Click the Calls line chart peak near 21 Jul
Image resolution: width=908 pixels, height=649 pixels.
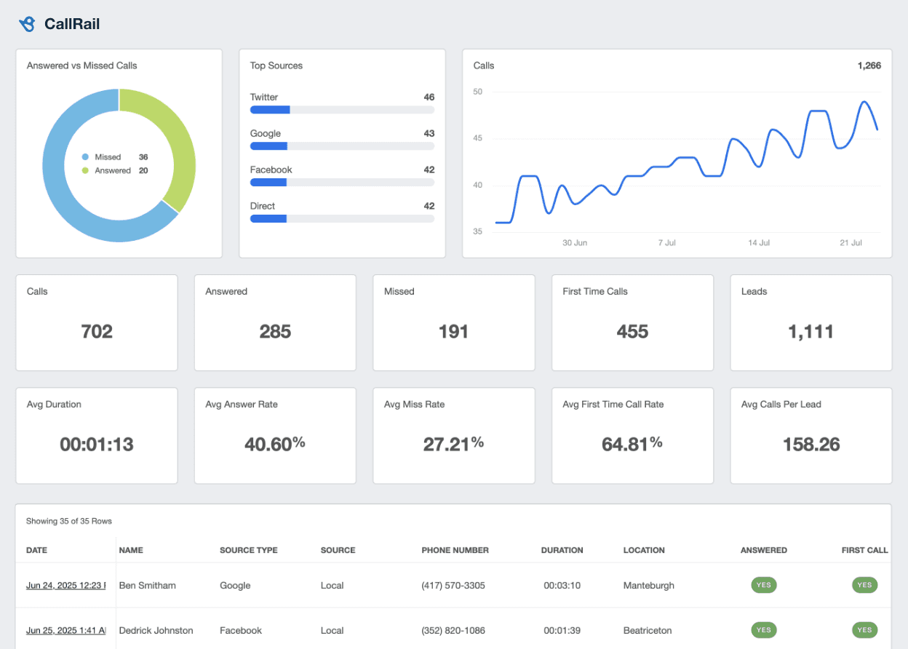pyautogui.click(x=864, y=103)
